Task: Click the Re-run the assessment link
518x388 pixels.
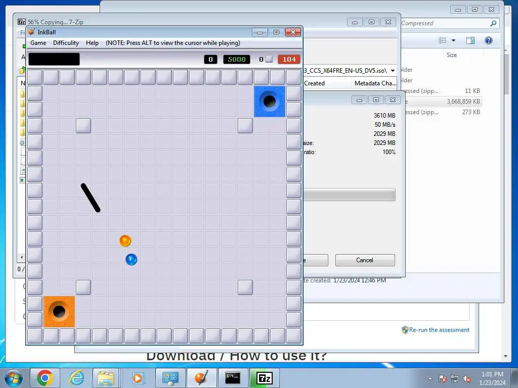Action: (439, 329)
